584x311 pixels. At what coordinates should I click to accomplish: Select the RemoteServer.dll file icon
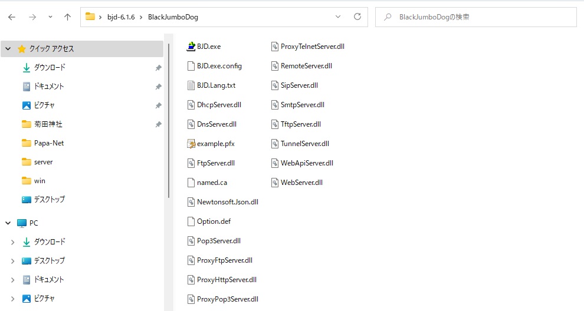(274, 66)
